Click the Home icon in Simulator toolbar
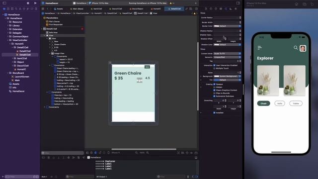Image resolution: width=318 pixels, height=179 pixels. 296,4
